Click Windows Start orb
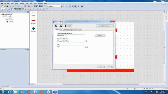Image resolution: width=168 pixels, height=94 pixels. pyautogui.click(x=3, y=92)
